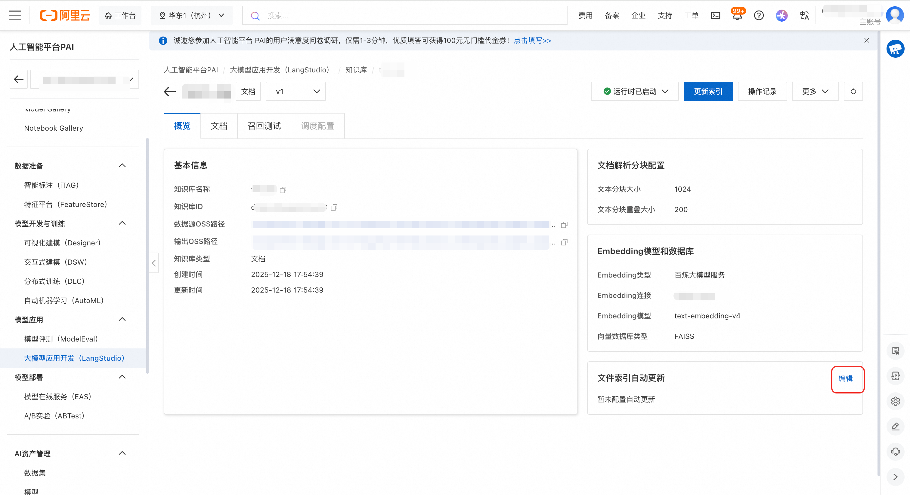Click the 更新索引 button

pos(708,92)
